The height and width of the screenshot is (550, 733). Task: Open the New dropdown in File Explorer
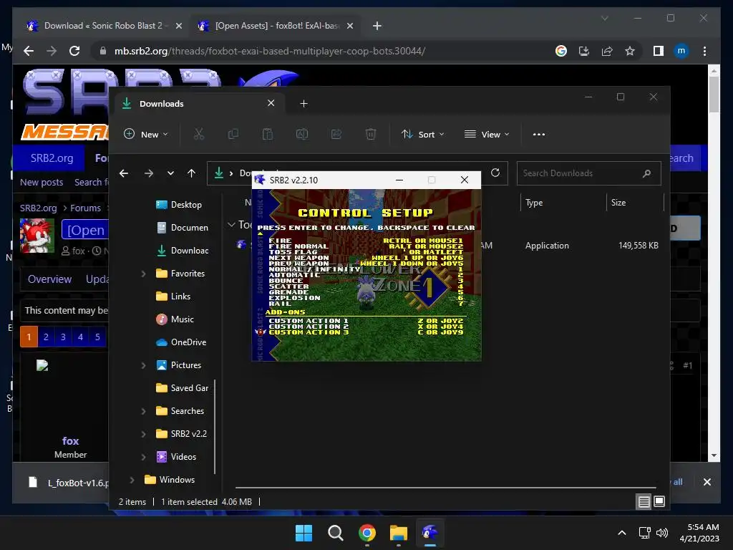145,134
